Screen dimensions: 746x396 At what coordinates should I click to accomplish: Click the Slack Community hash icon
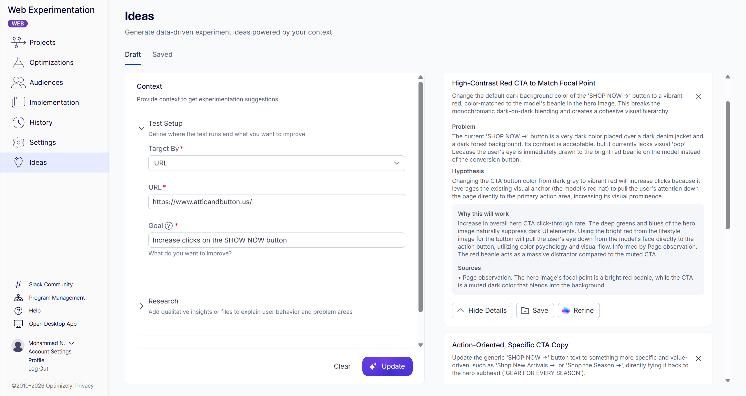pos(18,284)
